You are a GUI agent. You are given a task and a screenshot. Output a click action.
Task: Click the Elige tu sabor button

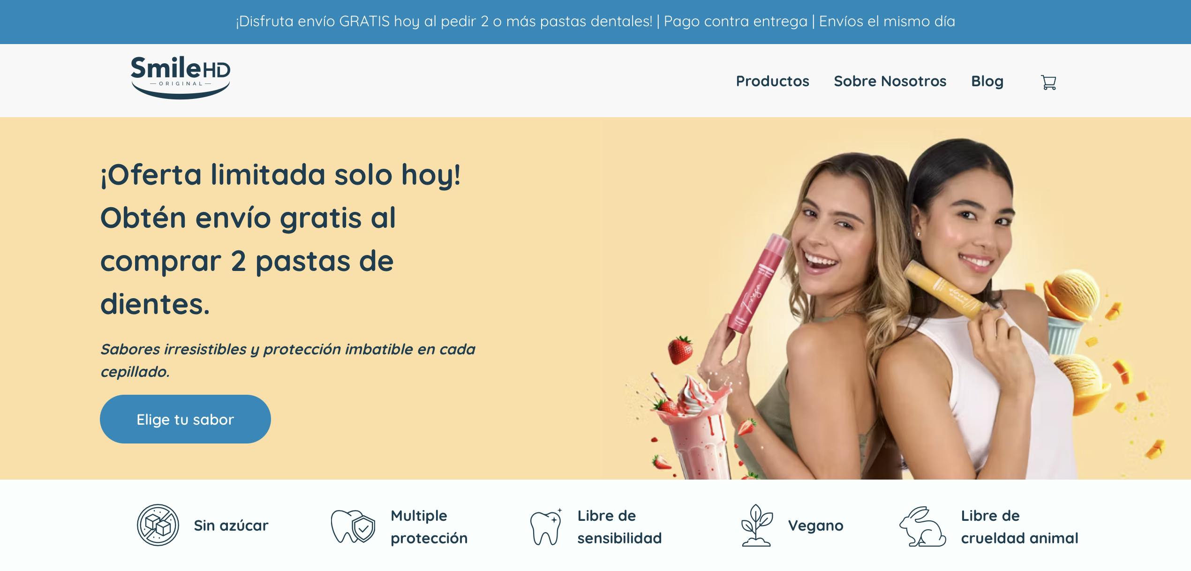tap(185, 419)
